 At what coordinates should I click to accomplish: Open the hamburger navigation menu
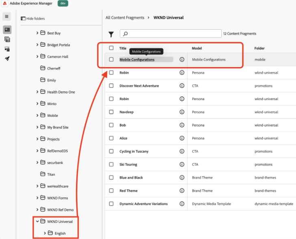[x=7, y=17]
